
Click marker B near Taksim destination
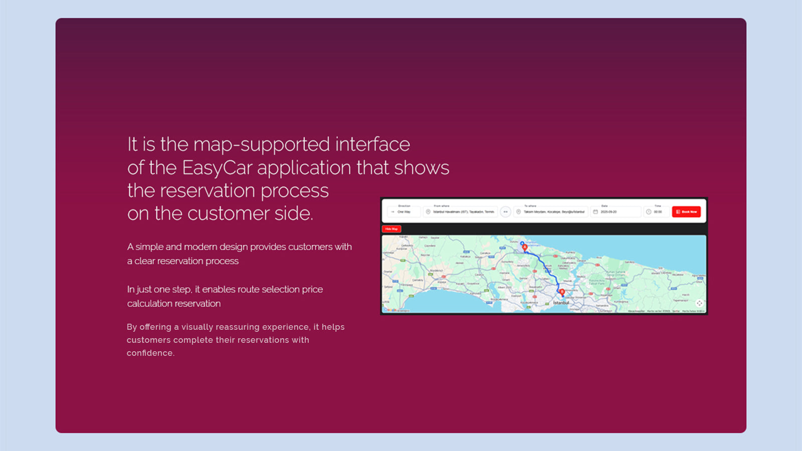562,291
